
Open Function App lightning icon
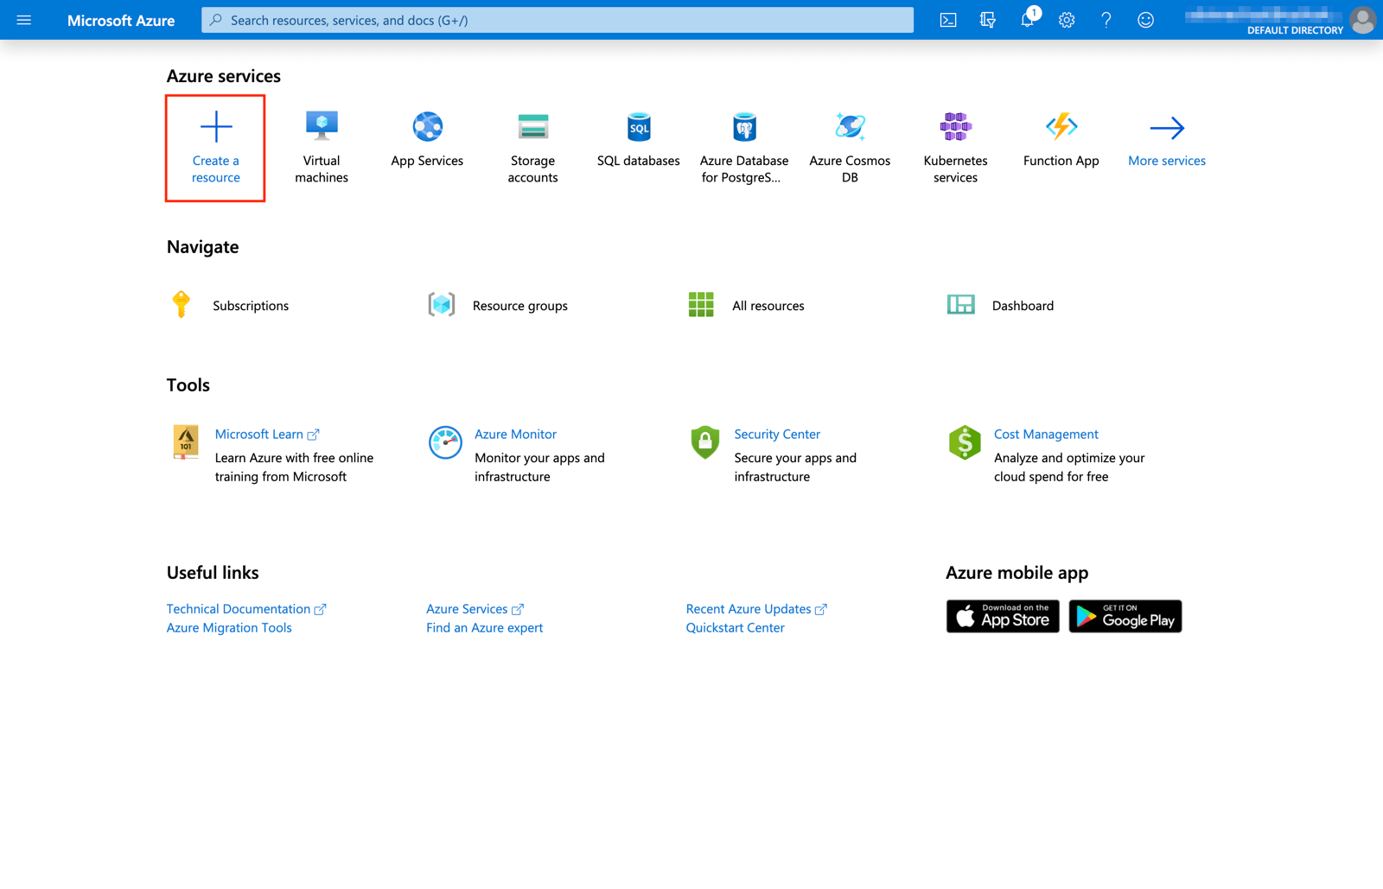coord(1061,127)
